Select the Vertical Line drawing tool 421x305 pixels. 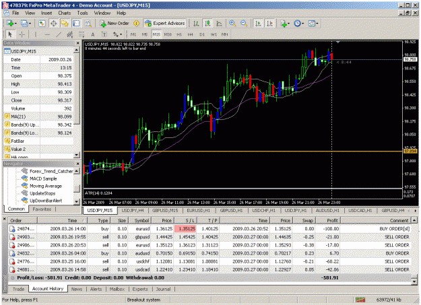click(x=35, y=34)
